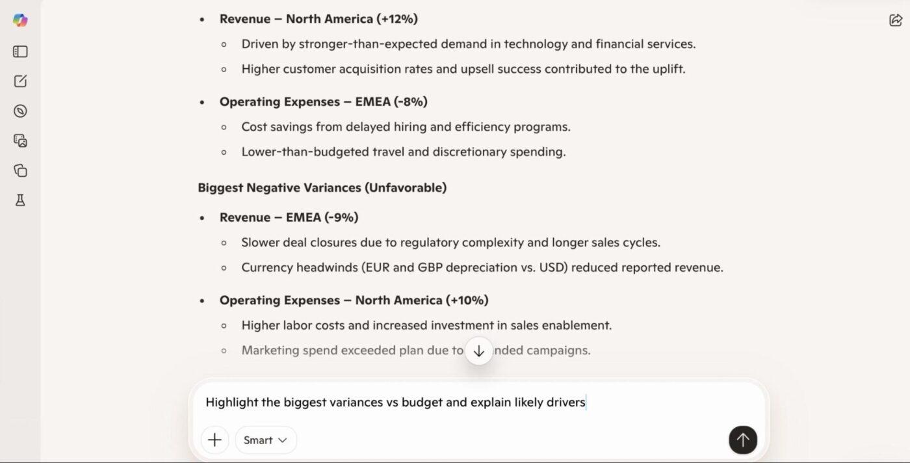Viewport: 910px width, 463px height.
Task: Open Pages from the sidebar
Action: (19, 170)
